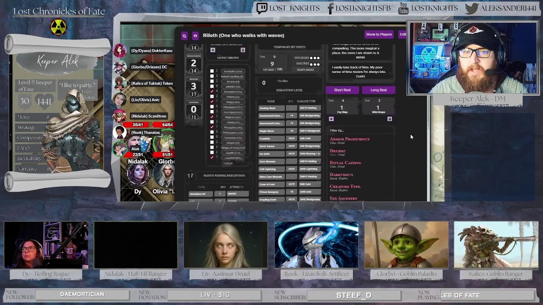Click the purple pop-out icon beside Rilleth title
The height and width of the screenshot is (305, 543).
(x=184, y=36)
